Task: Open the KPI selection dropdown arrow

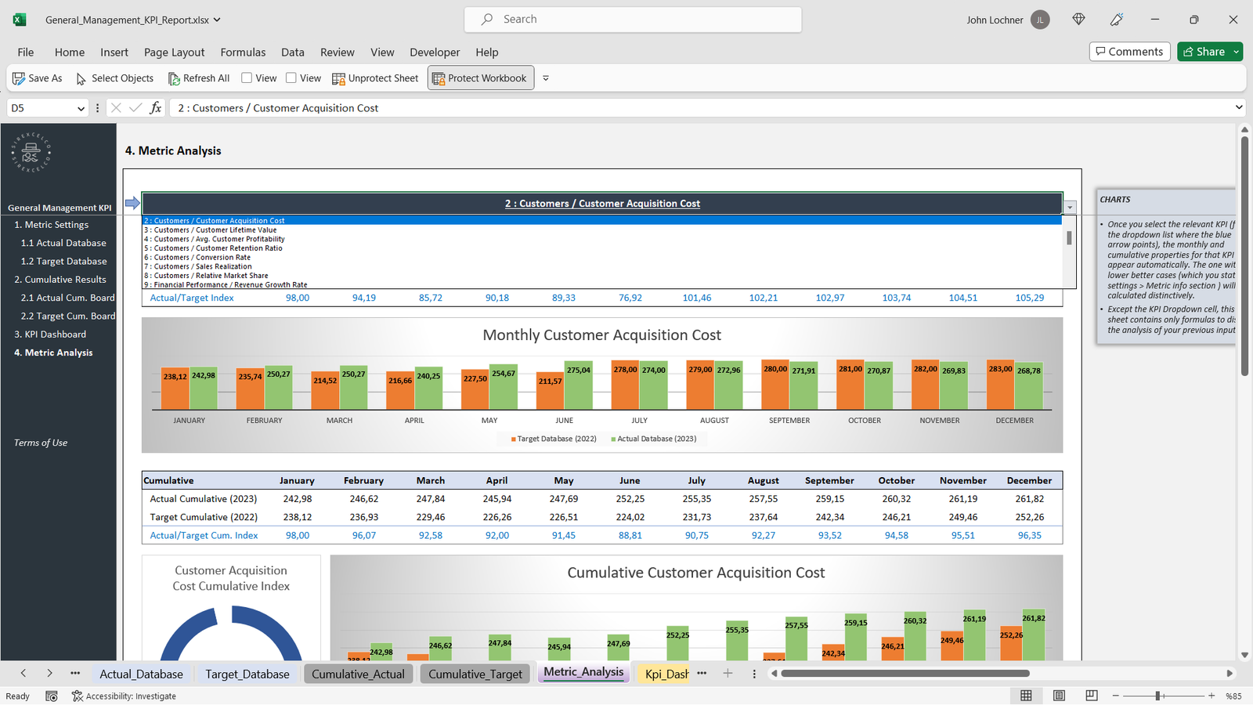Action: (x=1070, y=208)
